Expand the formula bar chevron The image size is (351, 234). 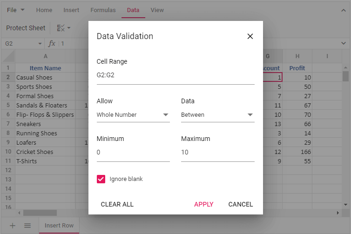pyautogui.click(x=344, y=44)
